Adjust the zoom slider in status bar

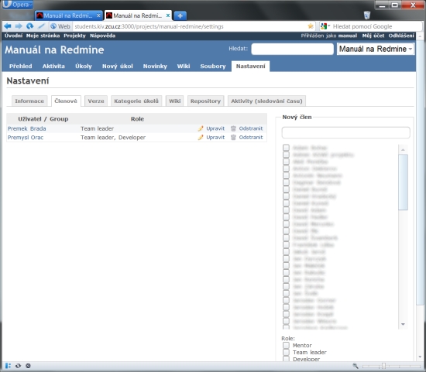click(x=383, y=366)
